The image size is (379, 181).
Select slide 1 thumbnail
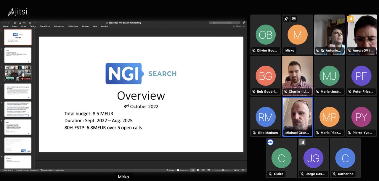(x=18, y=37)
